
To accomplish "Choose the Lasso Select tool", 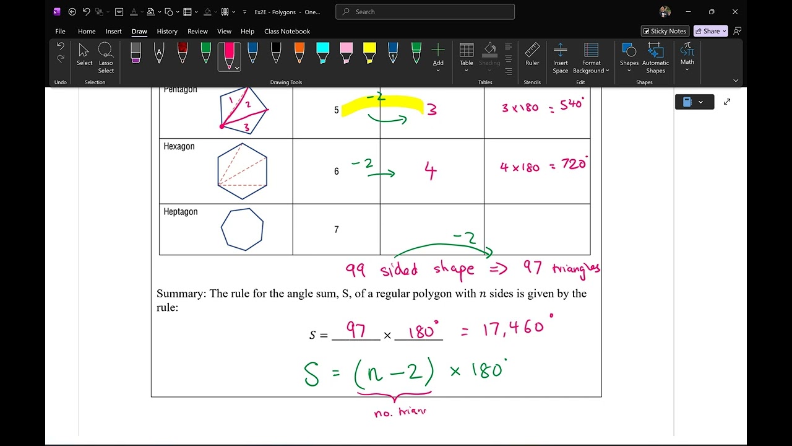I will click(x=106, y=58).
